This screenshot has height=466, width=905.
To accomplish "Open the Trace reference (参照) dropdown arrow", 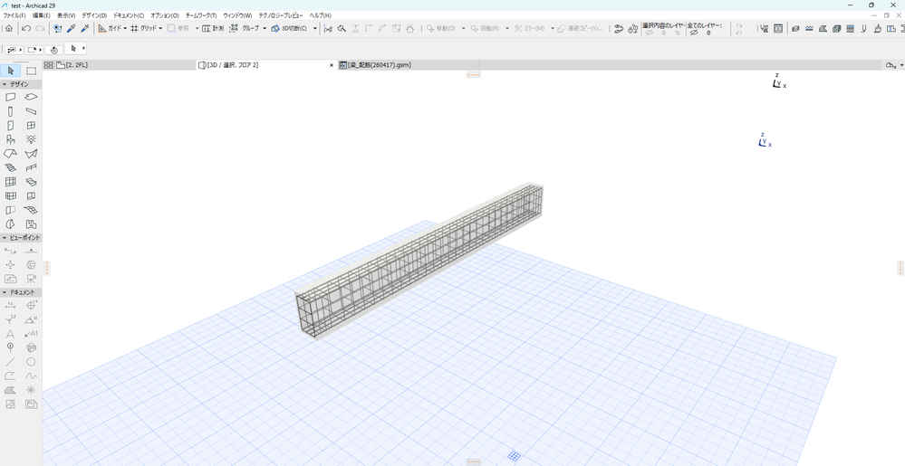I will point(197,28).
